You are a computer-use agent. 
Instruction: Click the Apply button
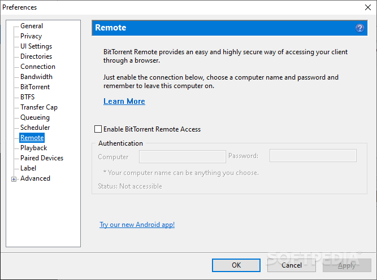[x=346, y=265]
